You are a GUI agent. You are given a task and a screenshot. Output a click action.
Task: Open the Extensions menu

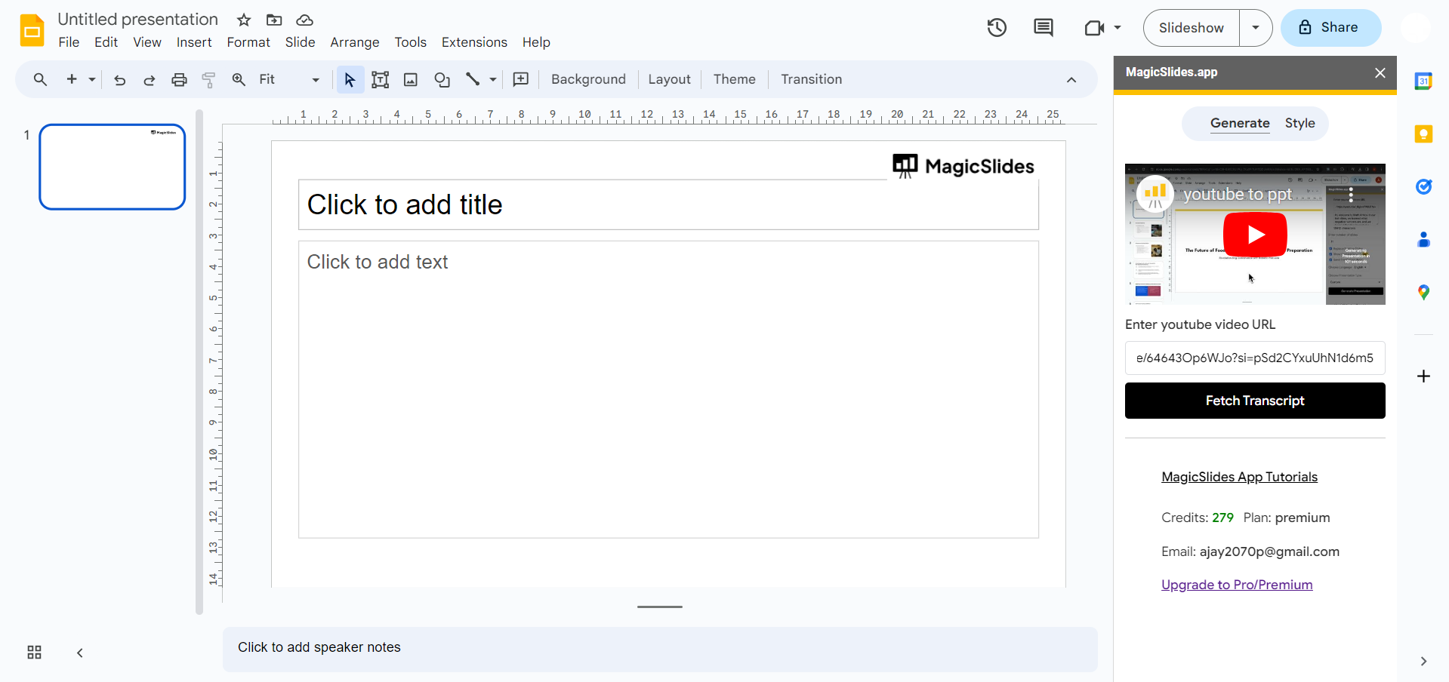(x=474, y=42)
